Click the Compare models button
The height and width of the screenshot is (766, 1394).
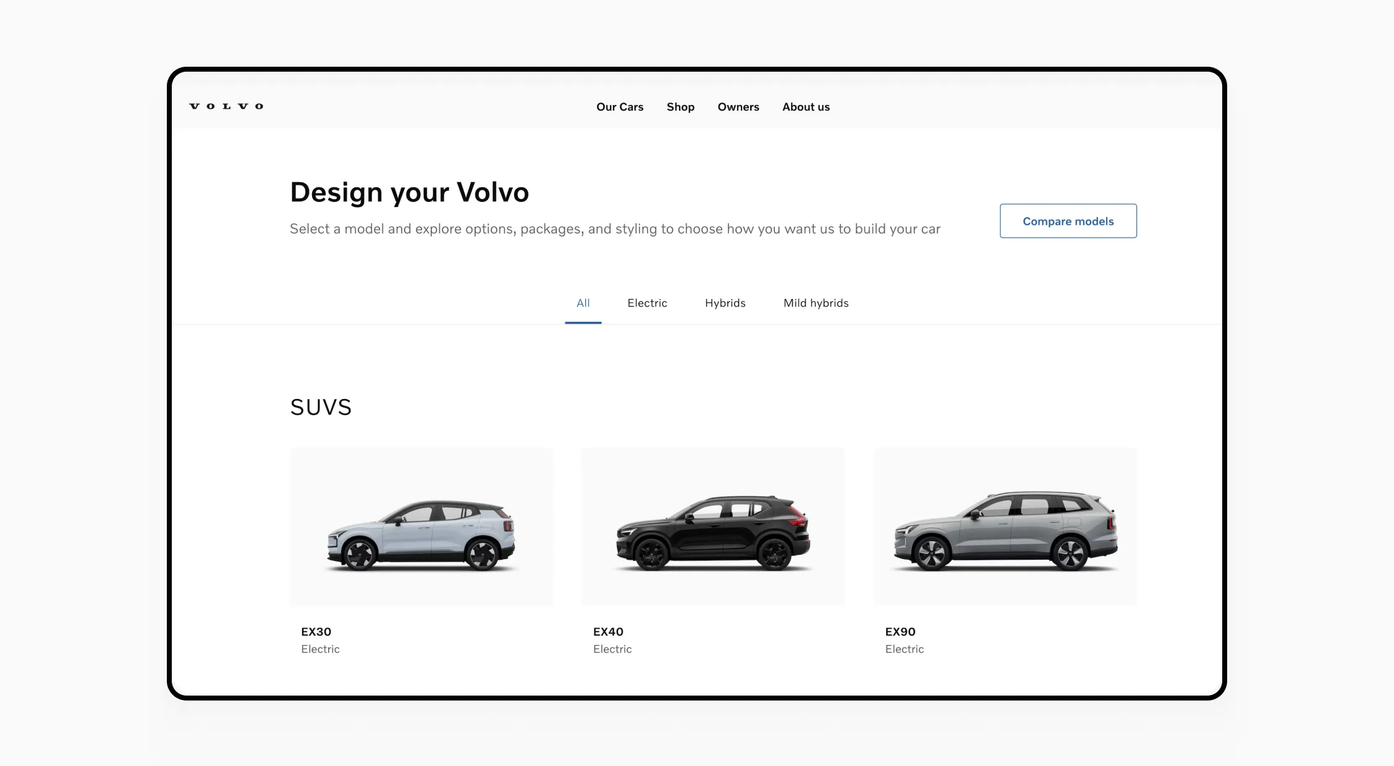[1068, 221]
